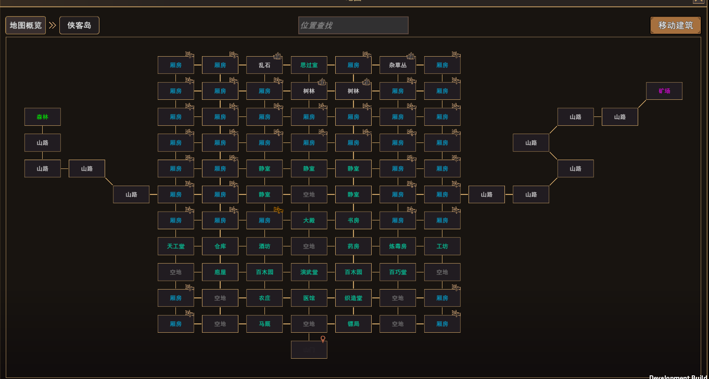Select the 侠客岛 breadcrumb tab
The height and width of the screenshot is (379, 709).
pos(79,25)
